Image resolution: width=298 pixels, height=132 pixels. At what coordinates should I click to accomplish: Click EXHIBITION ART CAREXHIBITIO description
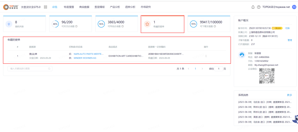tap(126, 56)
